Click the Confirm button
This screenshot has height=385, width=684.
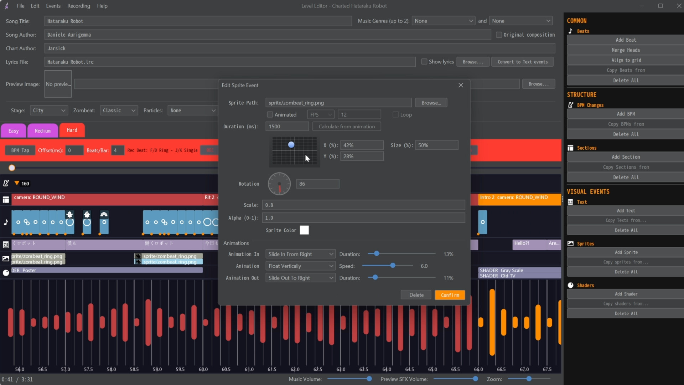click(450, 295)
